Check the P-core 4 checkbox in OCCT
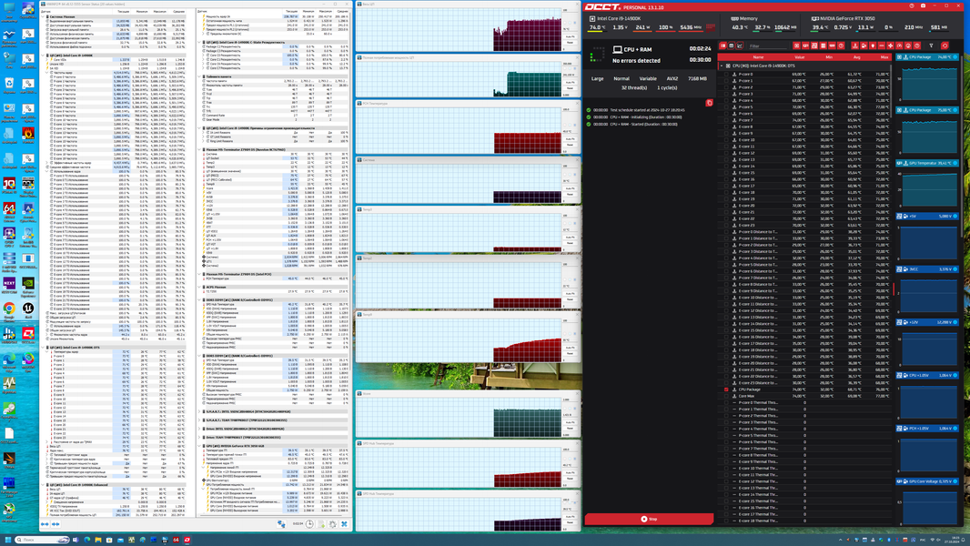 tap(726, 100)
